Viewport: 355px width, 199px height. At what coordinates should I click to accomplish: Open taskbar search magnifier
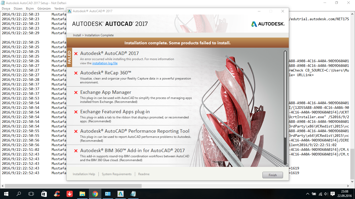pyautogui.click(x=19, y=194)
